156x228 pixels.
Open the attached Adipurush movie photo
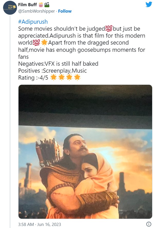point(85,151)
